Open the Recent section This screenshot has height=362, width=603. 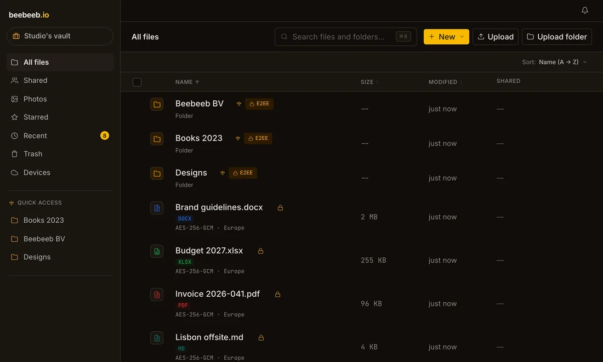[x=60, y=135]
